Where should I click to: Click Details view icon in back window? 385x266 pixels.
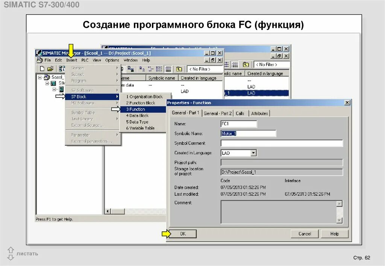tap(235, 65)
